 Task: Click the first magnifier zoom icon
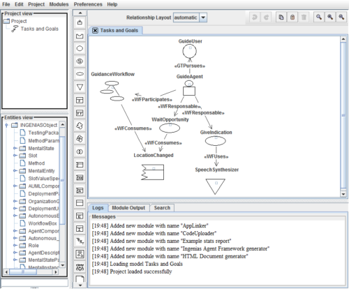[x=319, y=17]
